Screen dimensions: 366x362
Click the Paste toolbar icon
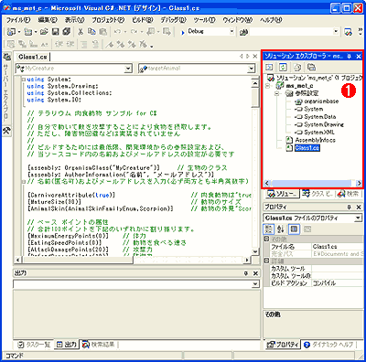(x=103, y=32)
